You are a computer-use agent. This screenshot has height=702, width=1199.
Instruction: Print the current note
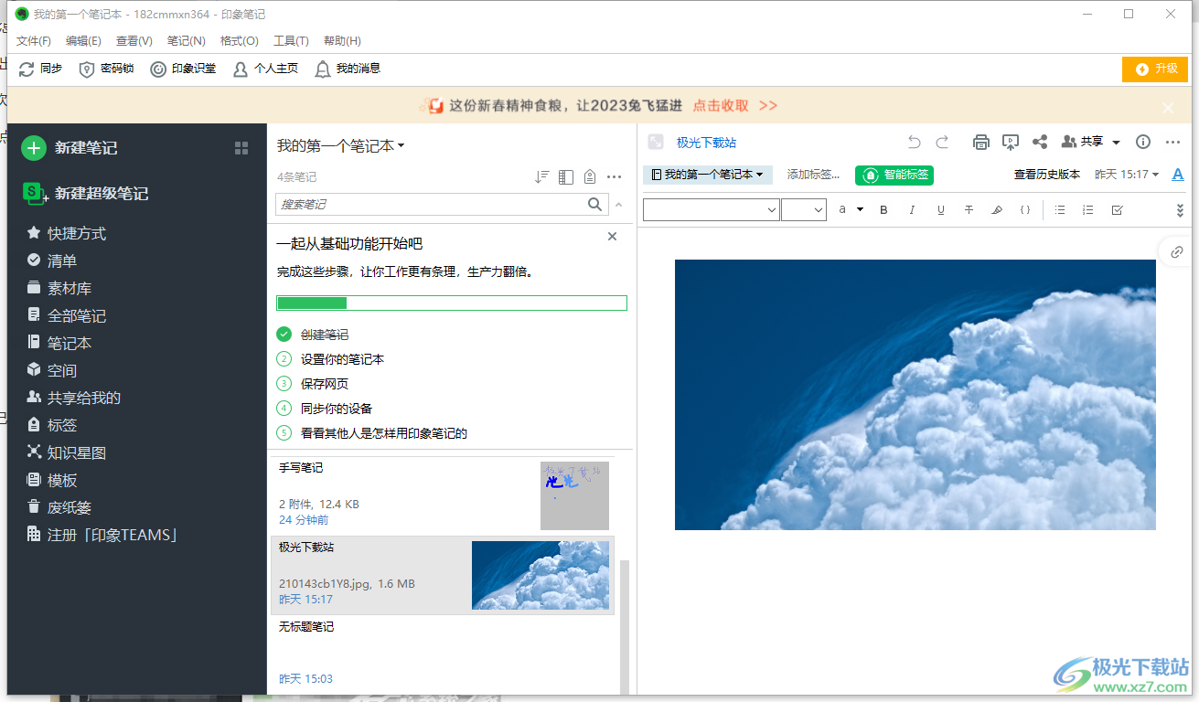(981, 142)
